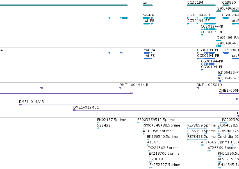Click the l(2)06496-RA transcript label
Image resolution: width=239 pixels, height=169 pixels.
[x=227, y=38]
